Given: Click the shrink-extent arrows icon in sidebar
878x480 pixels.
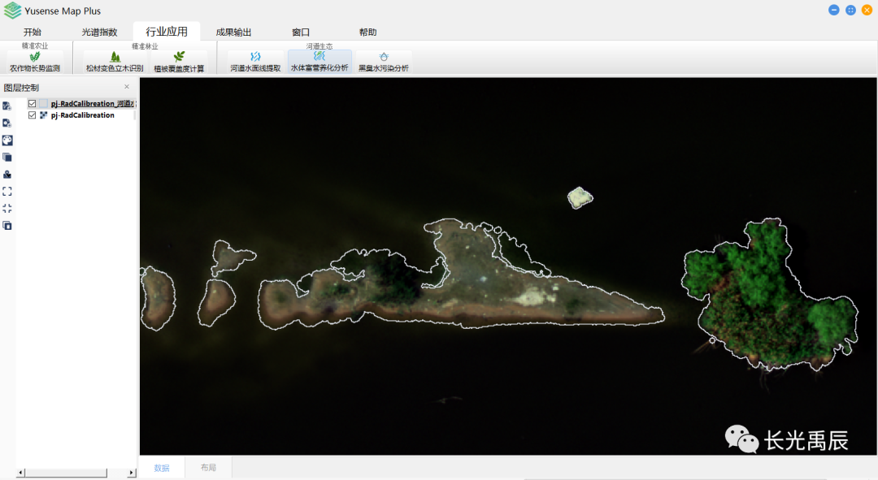Looking at the screenshot, I should pyautogui.click(x=7, y=209).
